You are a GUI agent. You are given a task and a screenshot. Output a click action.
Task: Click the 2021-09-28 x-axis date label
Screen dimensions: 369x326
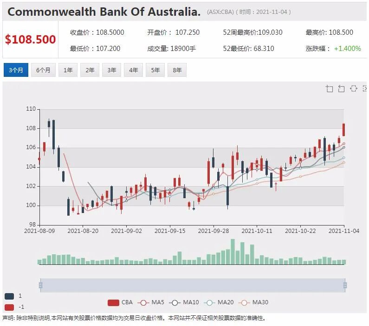[x=214, y=231]
